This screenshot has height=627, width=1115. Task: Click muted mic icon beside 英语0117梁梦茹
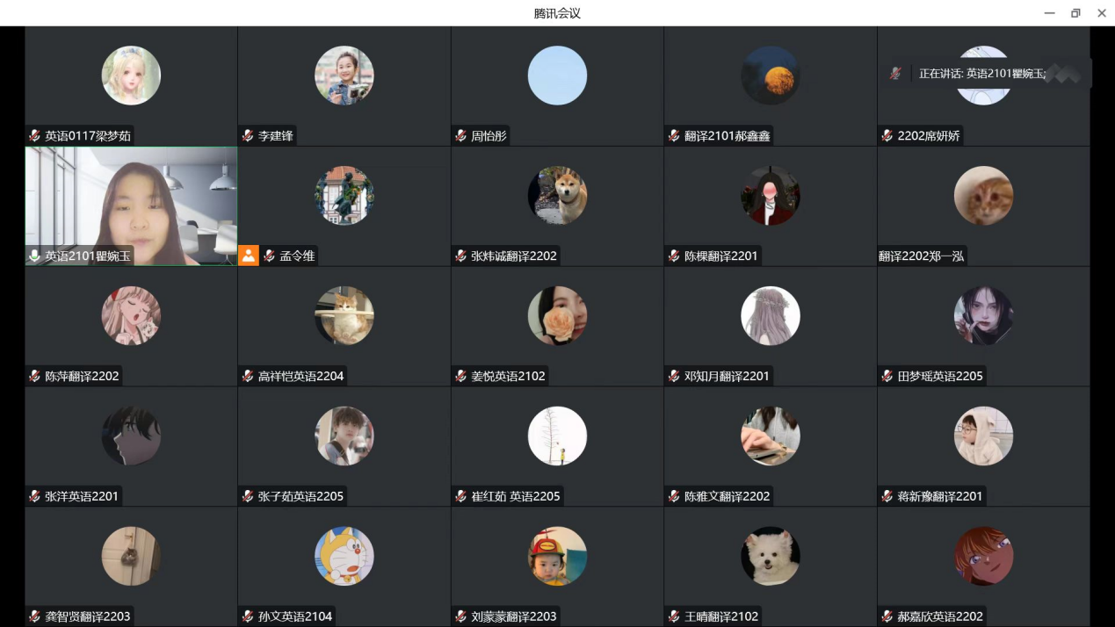(x=34, y=136)
